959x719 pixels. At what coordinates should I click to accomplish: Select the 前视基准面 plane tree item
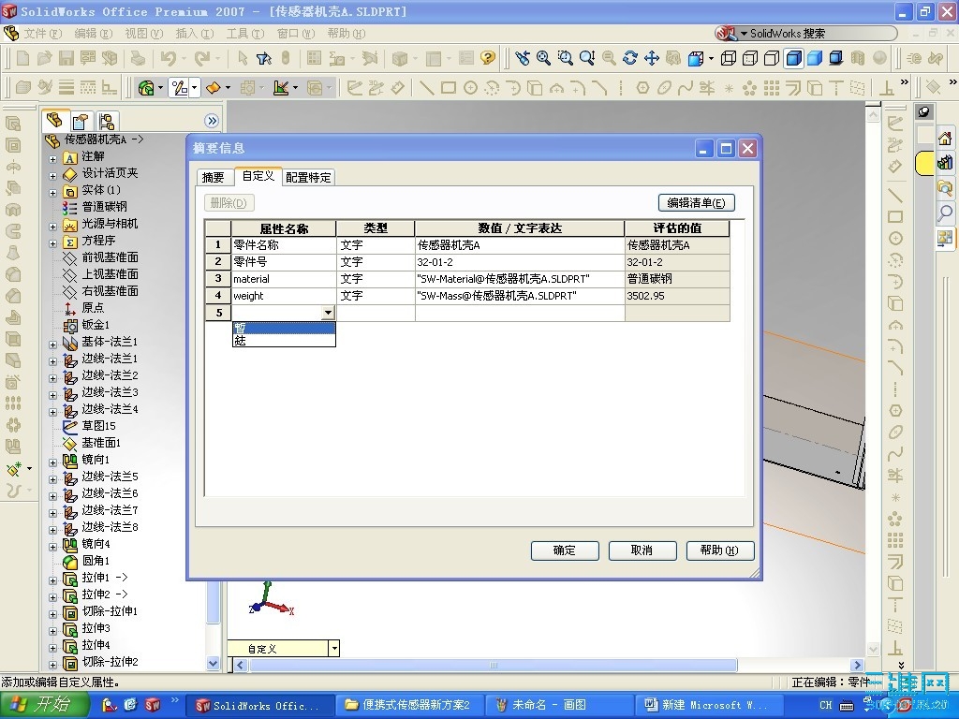click(110, 257)
